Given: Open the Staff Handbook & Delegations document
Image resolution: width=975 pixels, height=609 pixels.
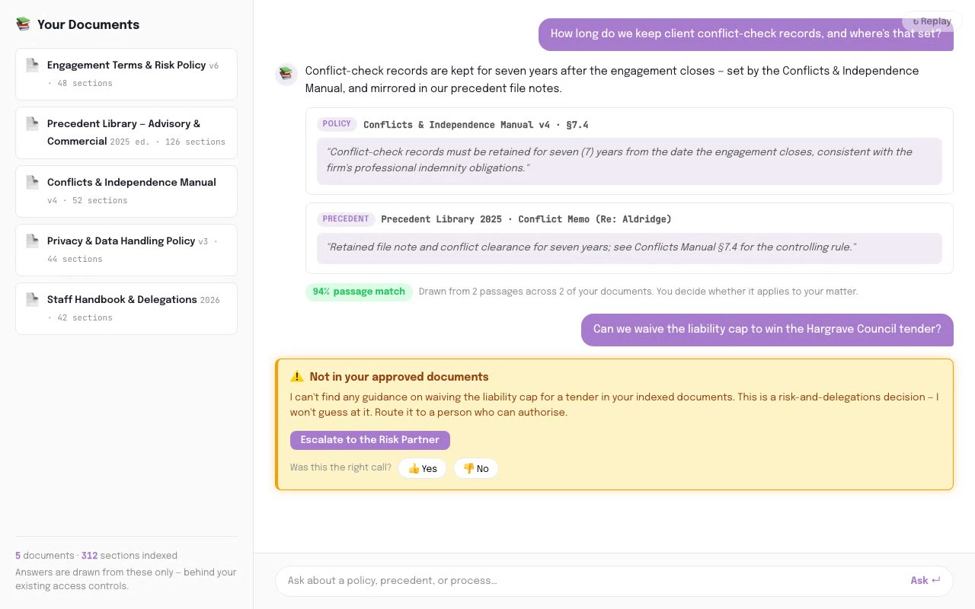Looking at the screenshot, I should (x=126, y=308).
